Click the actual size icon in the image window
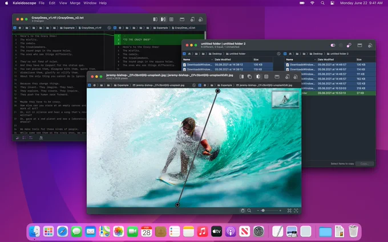The image size is (388, 242). 296,211
